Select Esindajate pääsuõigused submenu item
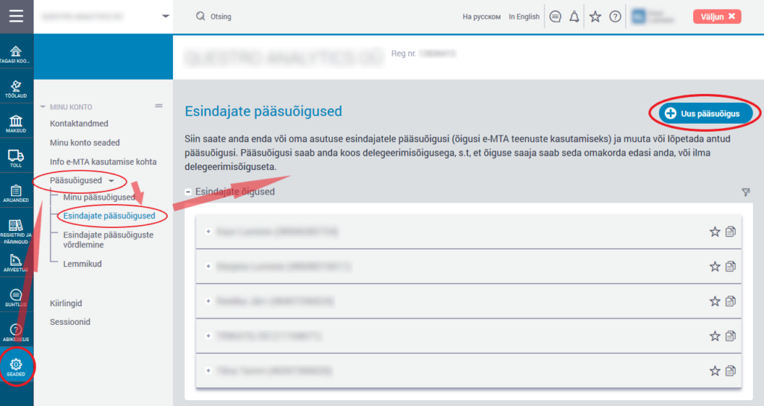The height and width of the screenshot is (406, 764). pyautogui.click(x=109, y=215)
